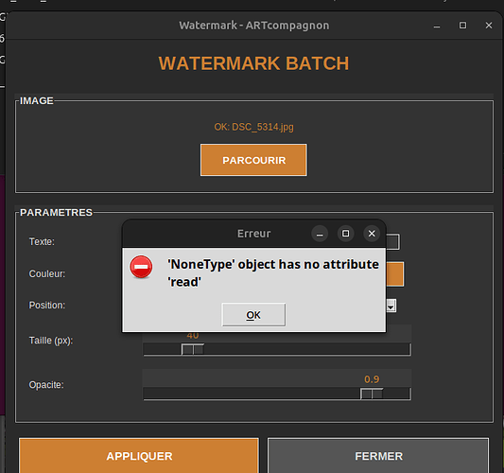
Task: Click the Taille slider handle
Action: point(193,349)
